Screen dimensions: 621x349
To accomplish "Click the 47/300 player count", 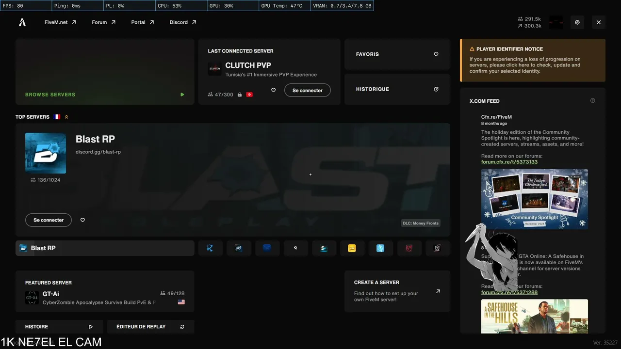I will pyautogui.click(x=221, y=95).
